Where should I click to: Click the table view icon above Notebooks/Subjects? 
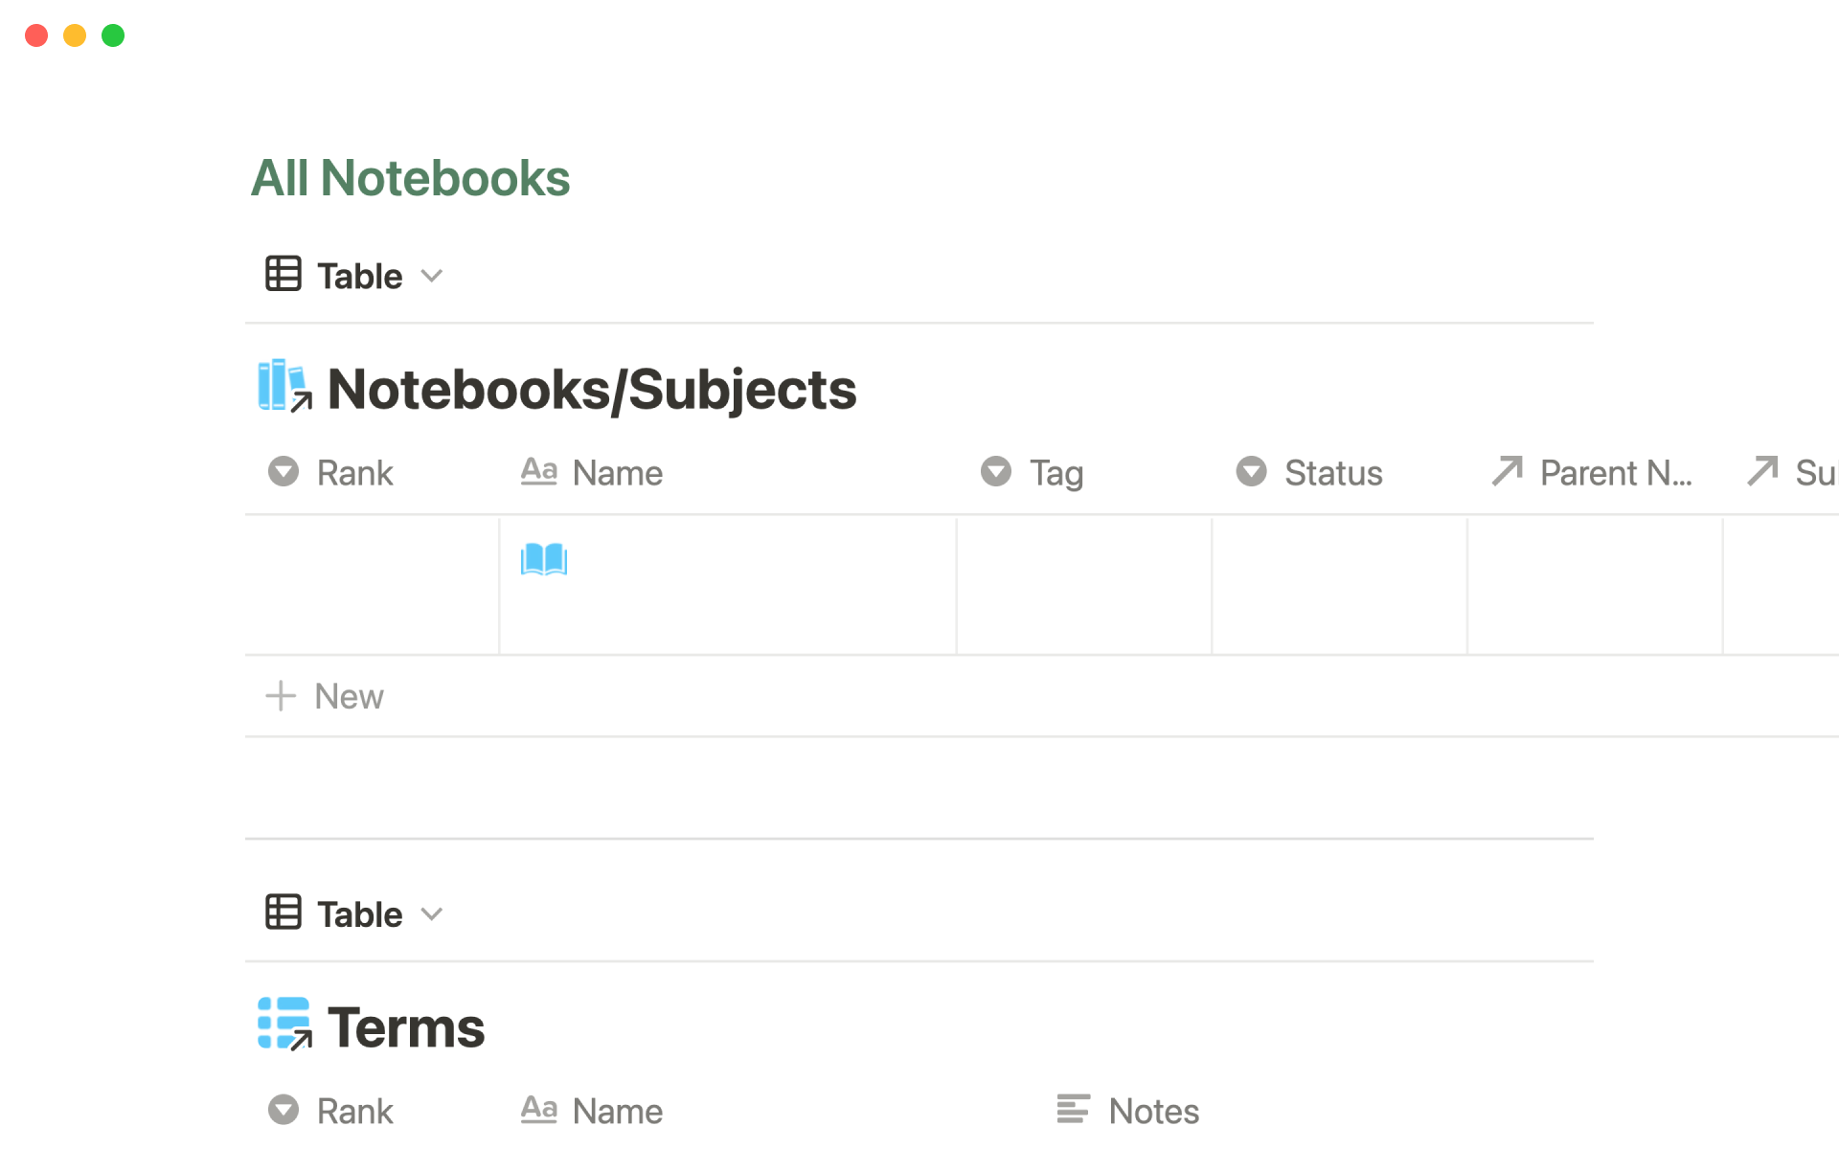[284, 275]
